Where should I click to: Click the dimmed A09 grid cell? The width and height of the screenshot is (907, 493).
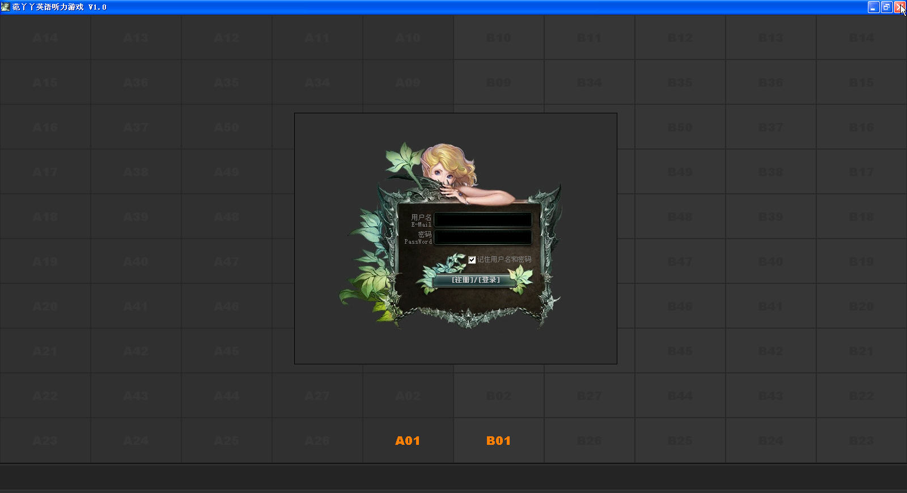pos(408,82)
